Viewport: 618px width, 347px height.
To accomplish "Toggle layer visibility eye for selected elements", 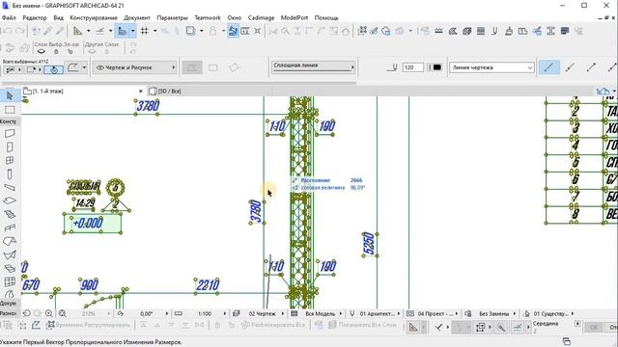I will (41, 51).
